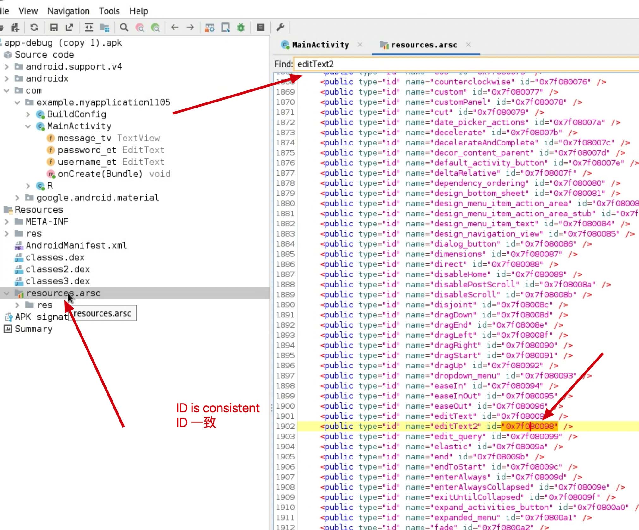Open the log viewer icon

tap(260, 28)
